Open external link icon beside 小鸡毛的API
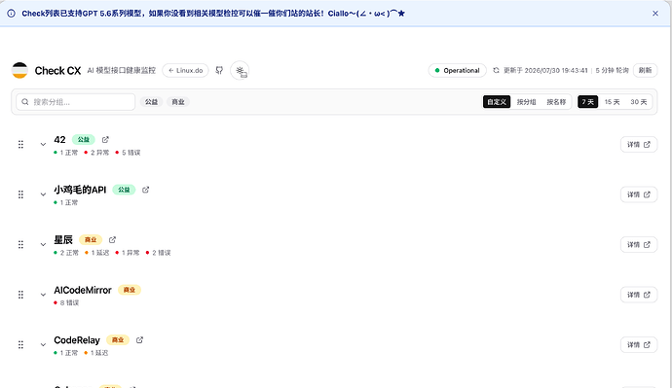Viewport: 672px width, 388px height. click(146, 190)
